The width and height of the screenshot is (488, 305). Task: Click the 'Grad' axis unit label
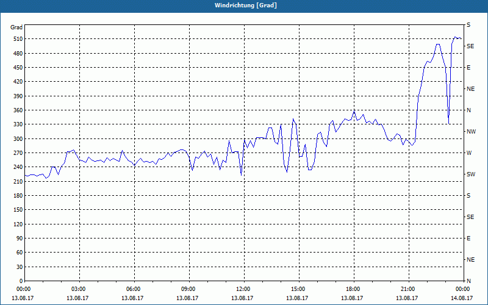pyautogui.click(x=16, y=27)
